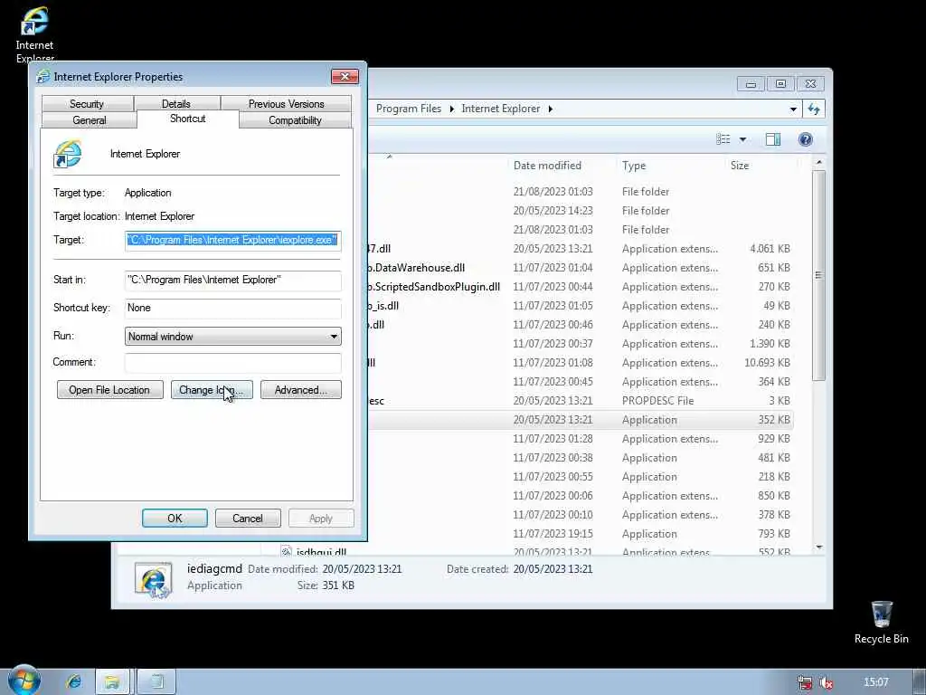The height and width of the screenshot is (695, 926).
Task: Open the Run window mode combo box
Action: point(232,337)
